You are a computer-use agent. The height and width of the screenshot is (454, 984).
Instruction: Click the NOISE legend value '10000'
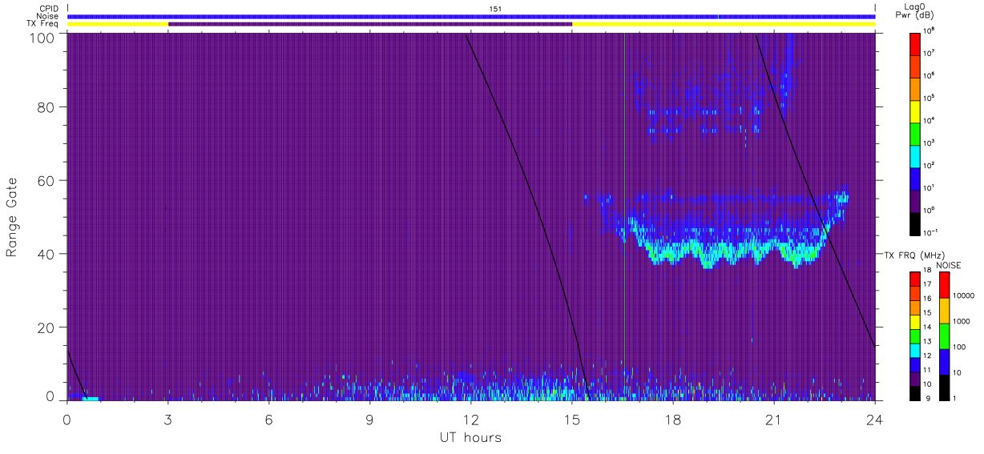965,295
